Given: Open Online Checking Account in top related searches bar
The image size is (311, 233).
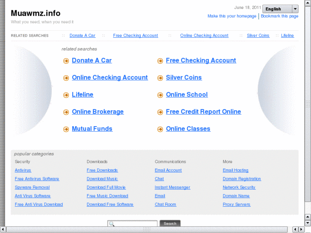Looking at the screenshot, I should point(204,35).
